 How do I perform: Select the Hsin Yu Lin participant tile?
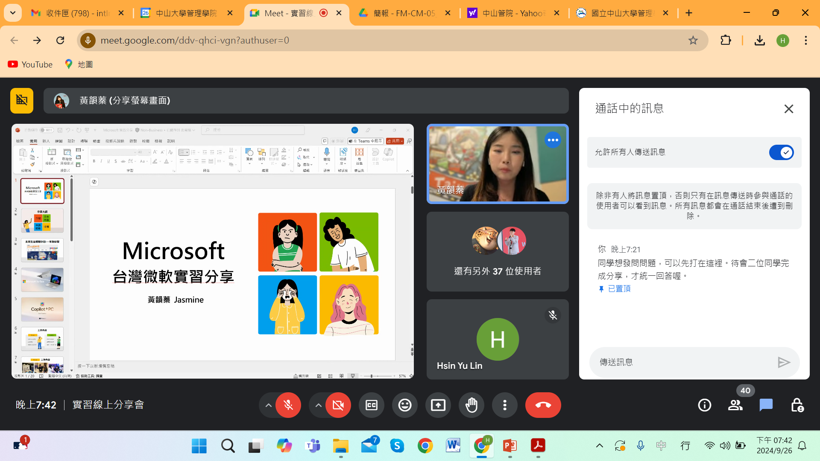pyautogui.click(x=498, y=339)
